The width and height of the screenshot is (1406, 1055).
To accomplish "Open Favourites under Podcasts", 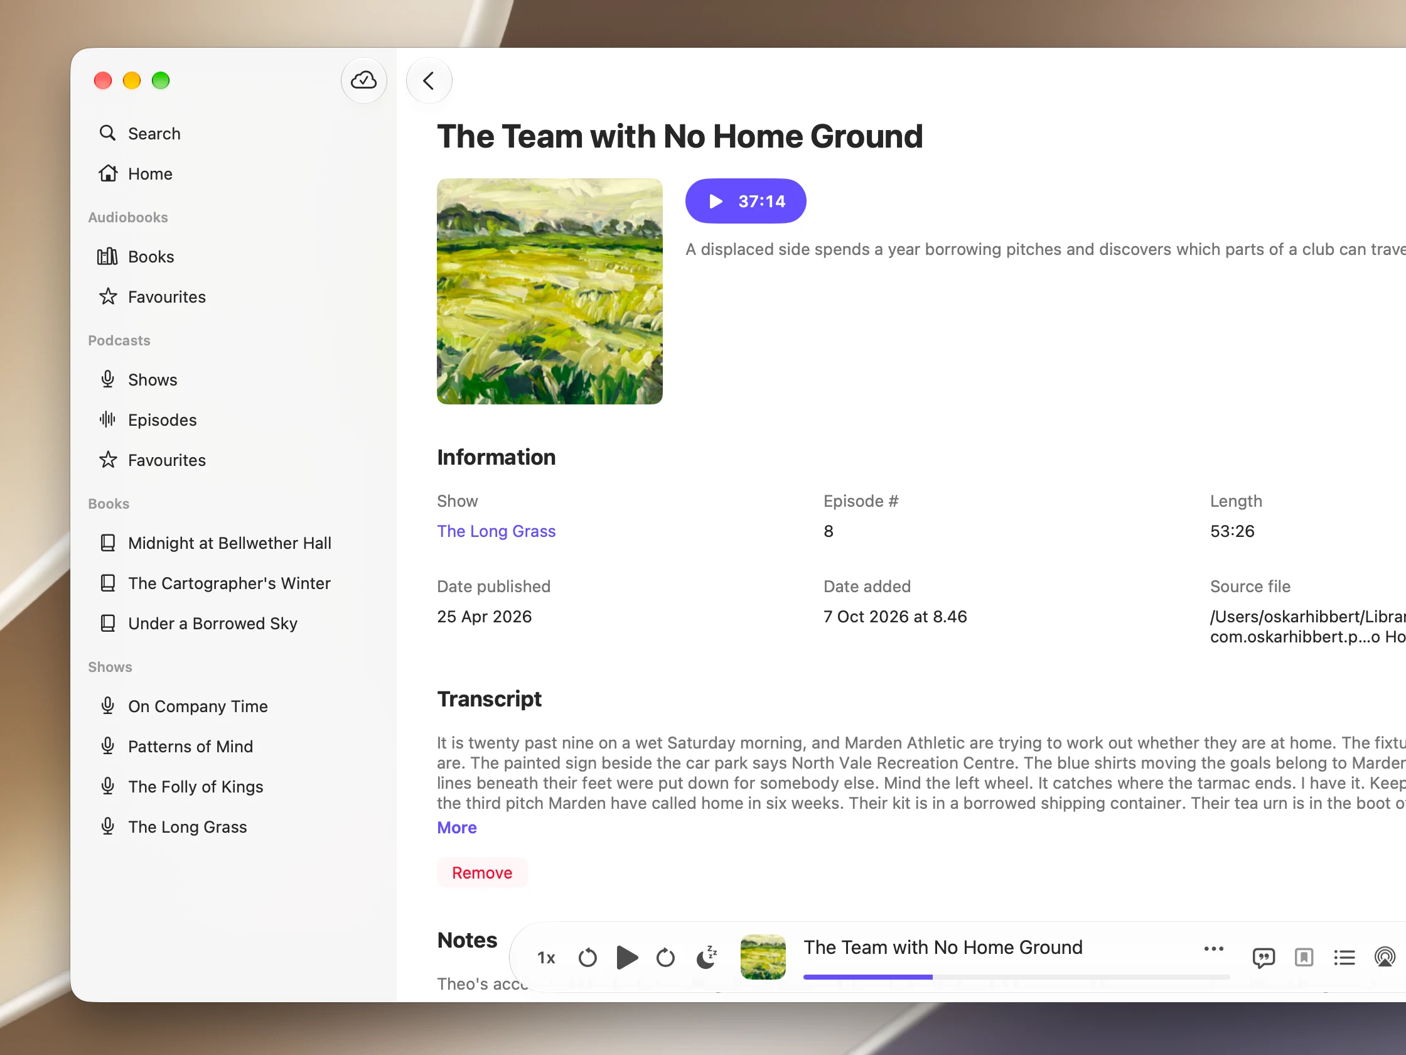I will tap(233, 460).
